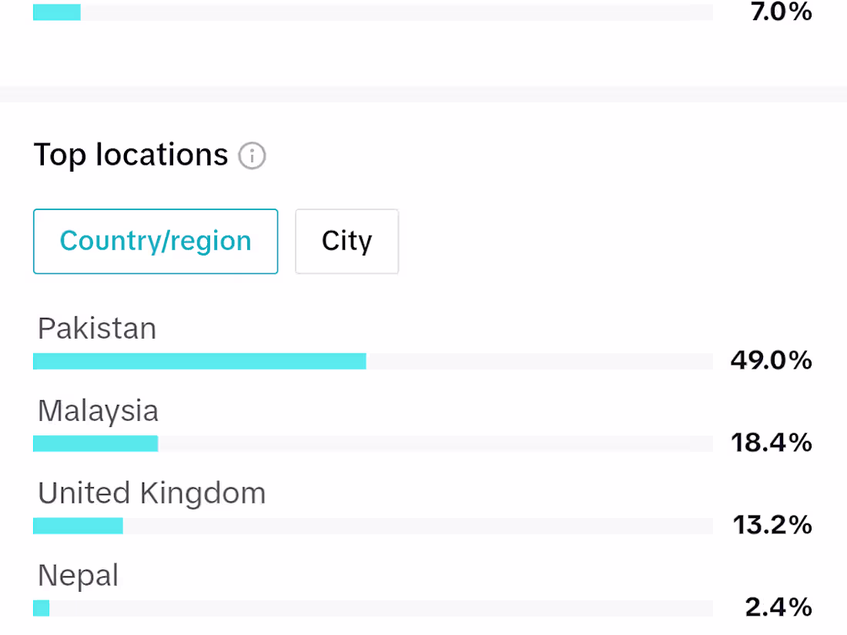847x635 pixels.
Task: Select the 7.0% value at the top
Action: pos(781,12)
